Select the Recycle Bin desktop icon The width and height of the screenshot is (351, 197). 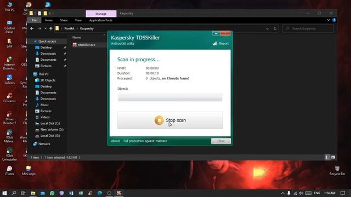click(337, 170)
